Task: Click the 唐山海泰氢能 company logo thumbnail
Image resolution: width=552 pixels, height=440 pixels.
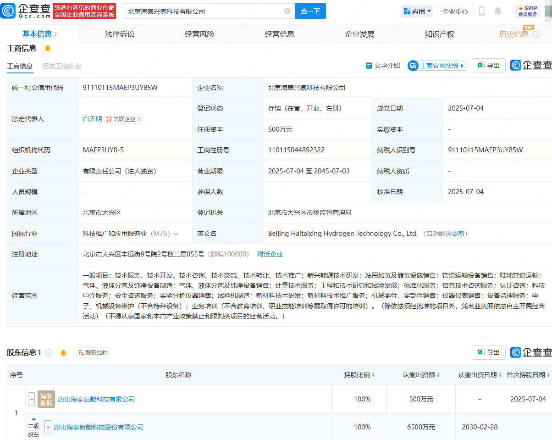Action: [46, 399]
